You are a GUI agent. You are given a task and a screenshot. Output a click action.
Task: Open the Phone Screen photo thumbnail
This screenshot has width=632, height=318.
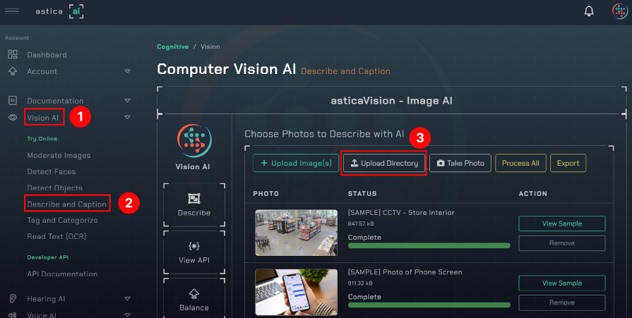[296, 291]
